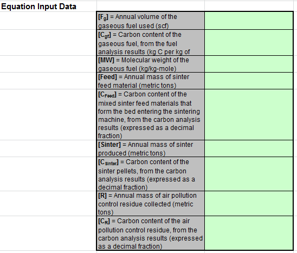Select the CR residue carbon content input cell

(x=249, y=233)
